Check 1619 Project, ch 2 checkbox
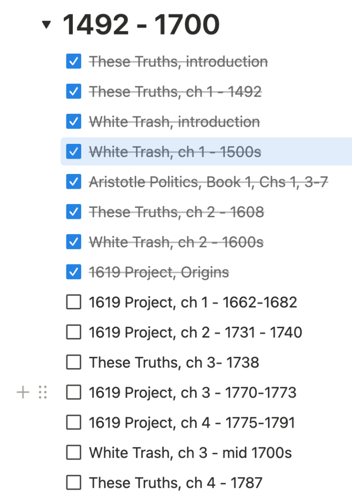Screen dimensions: 352x504 (x=73, y=333)
